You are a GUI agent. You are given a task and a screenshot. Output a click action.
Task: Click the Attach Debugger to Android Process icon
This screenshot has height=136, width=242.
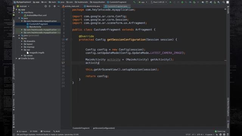(194, 2)
